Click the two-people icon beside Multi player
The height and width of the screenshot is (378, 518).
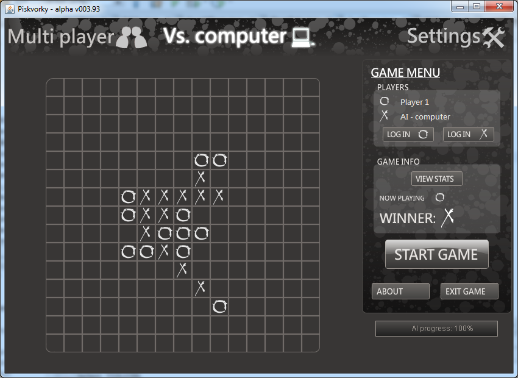pos(132,37)
